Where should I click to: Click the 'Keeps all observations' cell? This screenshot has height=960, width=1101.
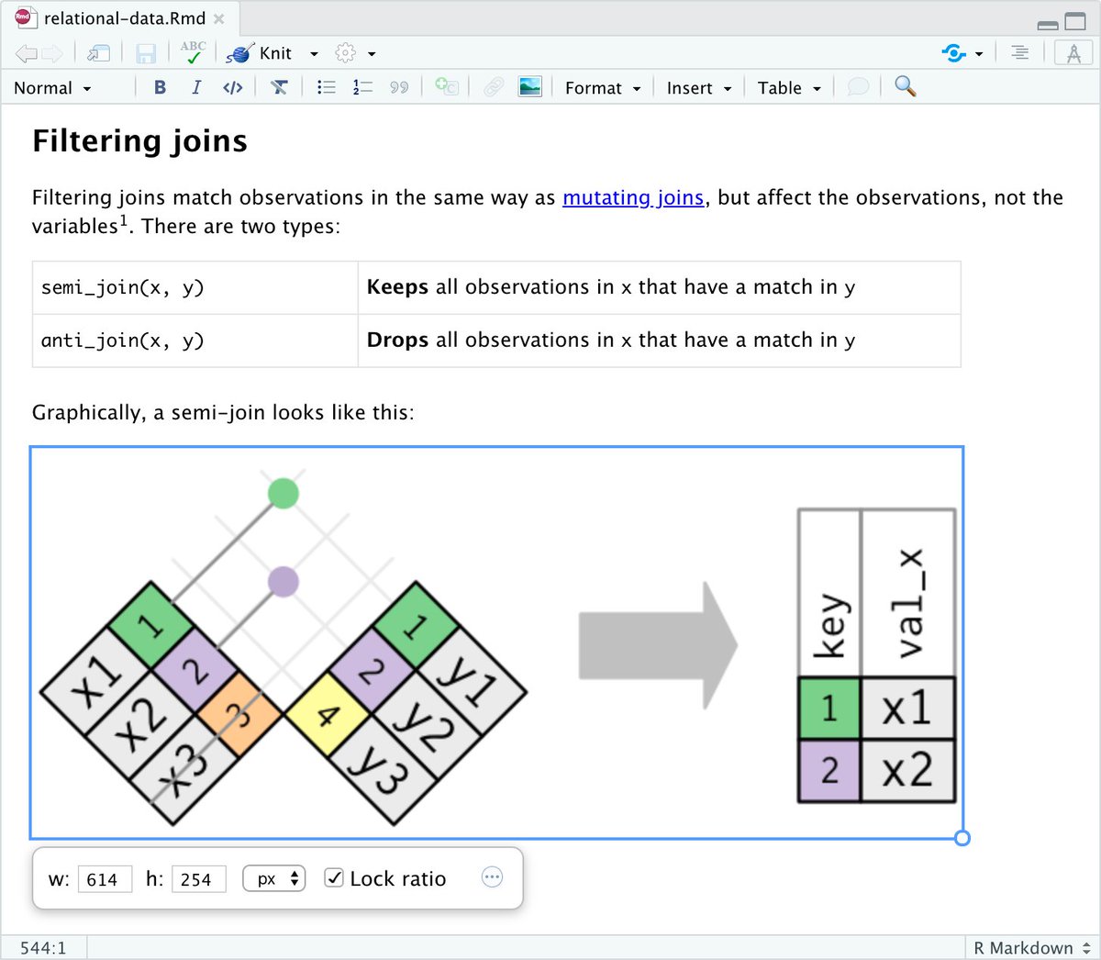point(659,287)
